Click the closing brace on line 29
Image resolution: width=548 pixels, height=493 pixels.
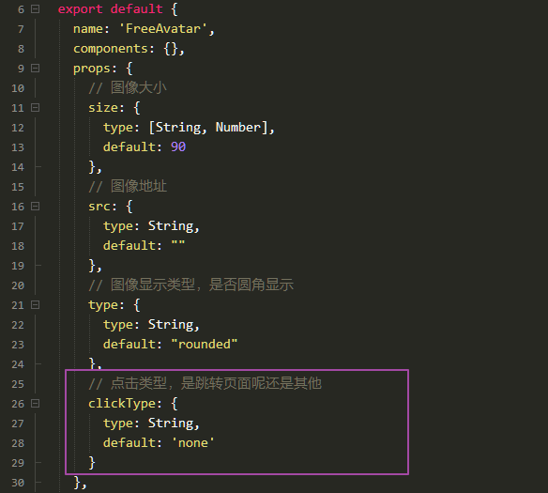click(92, 463)
